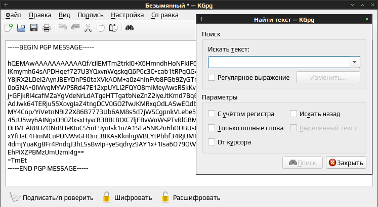Open the Правка menu
The image size is (378, 207).
click(x=40, y=15)
